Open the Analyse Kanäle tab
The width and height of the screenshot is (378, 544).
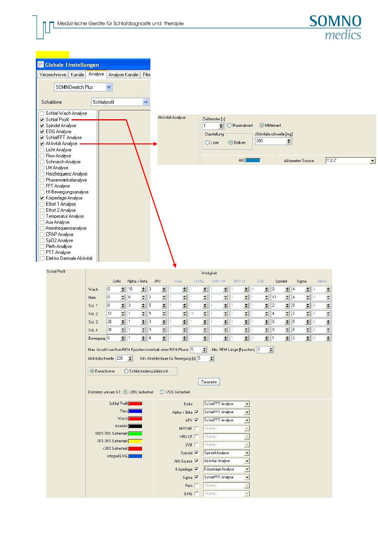(x=123, y=75)
